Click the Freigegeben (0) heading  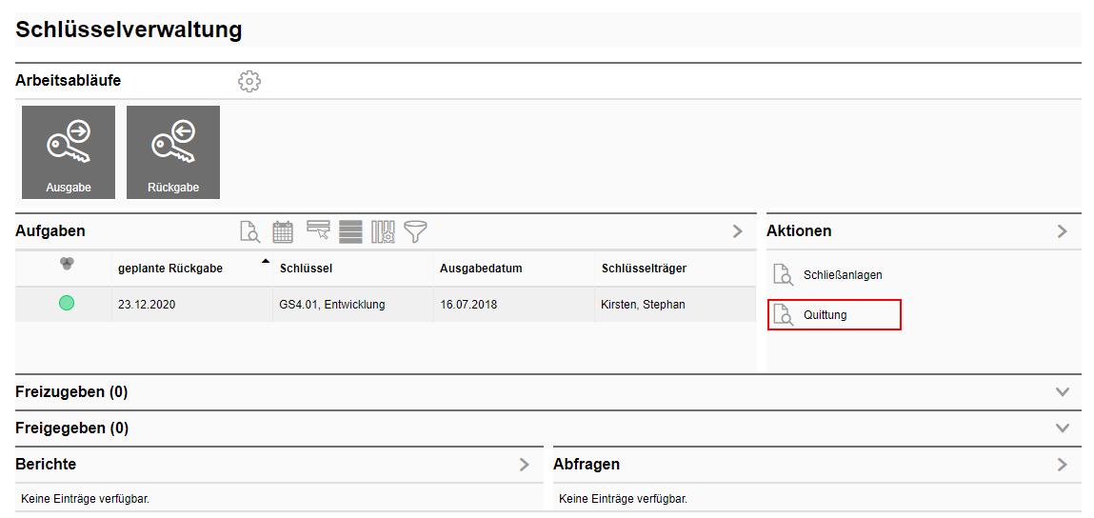tap(71, 428)
